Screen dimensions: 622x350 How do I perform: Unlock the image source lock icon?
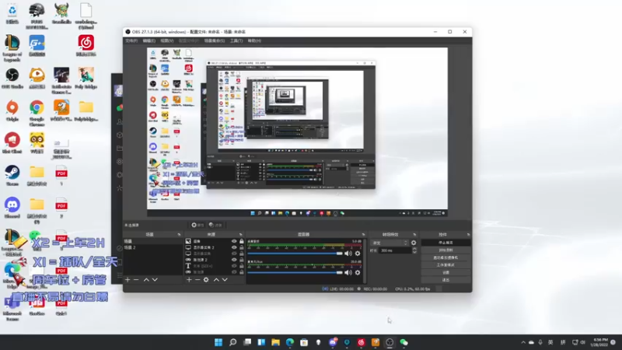click(x=241, y=241)
